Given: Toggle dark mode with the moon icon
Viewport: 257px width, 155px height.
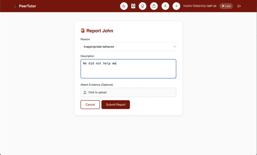Looking at the screenshot, I should [x=124, y=6].
